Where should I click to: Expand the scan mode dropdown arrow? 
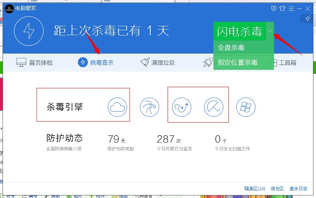(270, 31)
